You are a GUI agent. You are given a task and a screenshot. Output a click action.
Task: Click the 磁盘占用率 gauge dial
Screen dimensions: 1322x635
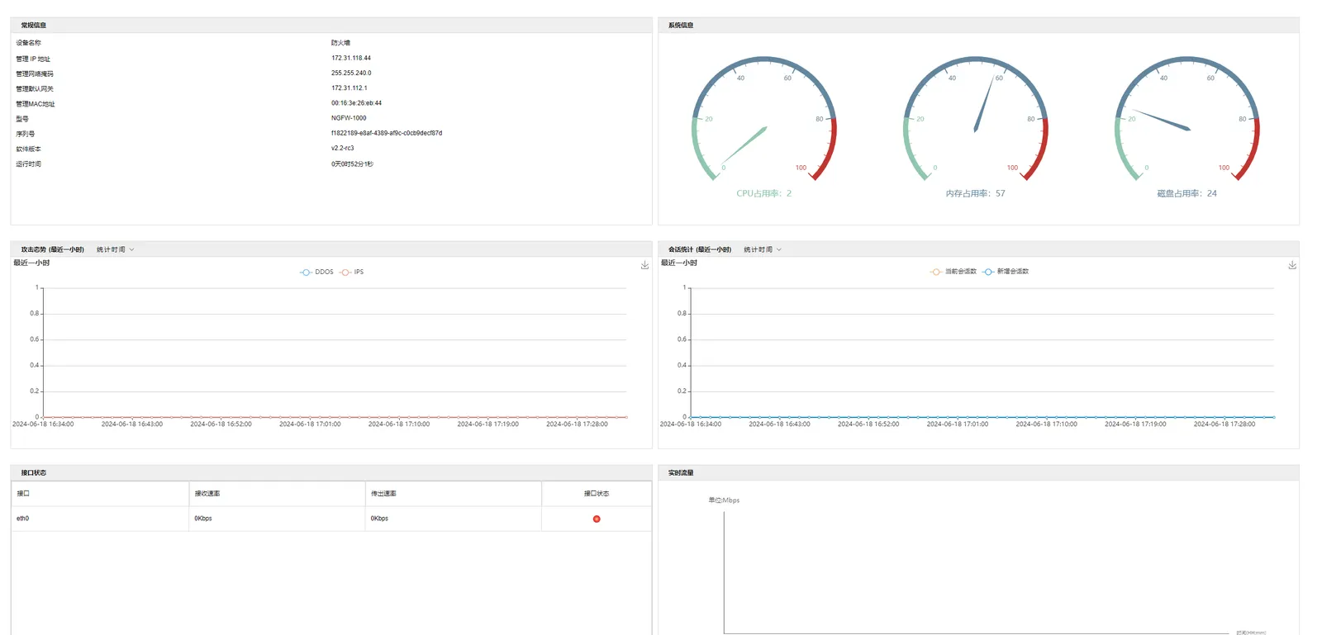pos(1187,120)
